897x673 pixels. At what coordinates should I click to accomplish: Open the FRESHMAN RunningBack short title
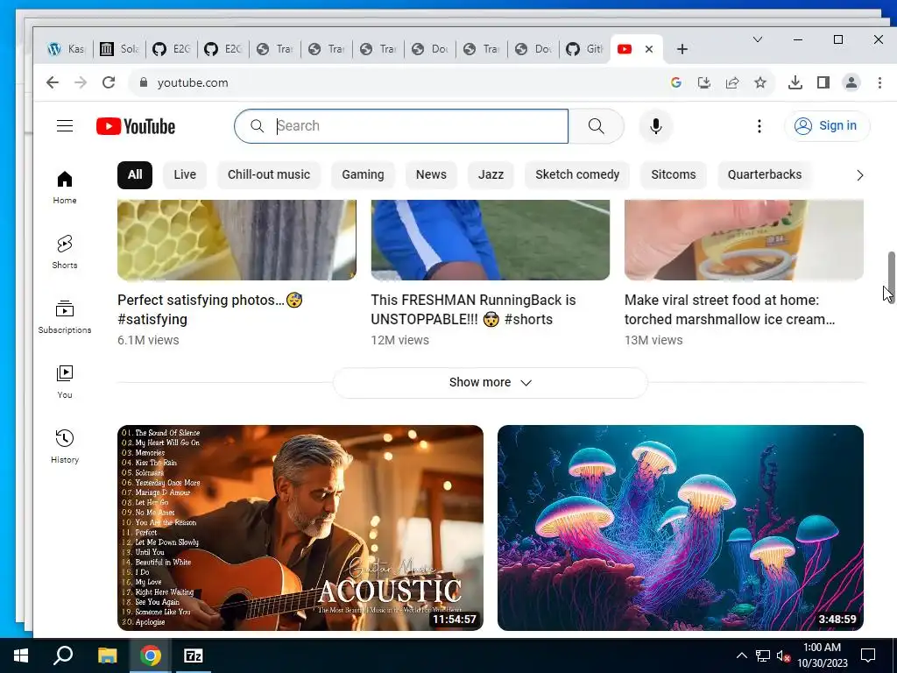point(473,309)
